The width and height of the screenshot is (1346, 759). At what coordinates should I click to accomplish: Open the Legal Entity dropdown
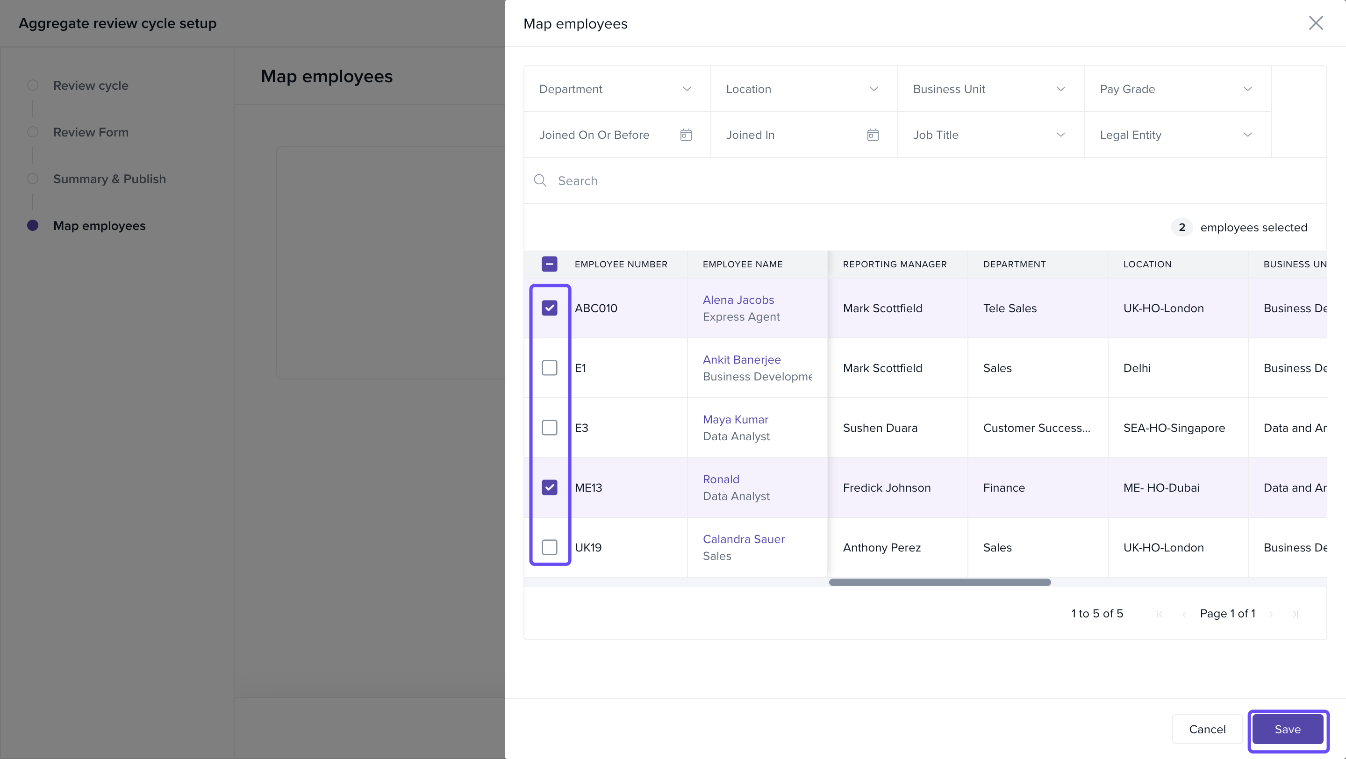(x=1177, y=135)
